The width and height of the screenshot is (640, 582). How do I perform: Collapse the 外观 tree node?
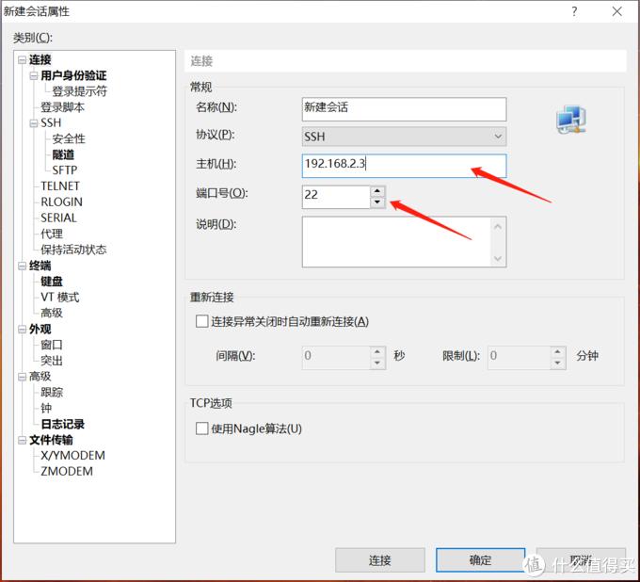[22, 330]
